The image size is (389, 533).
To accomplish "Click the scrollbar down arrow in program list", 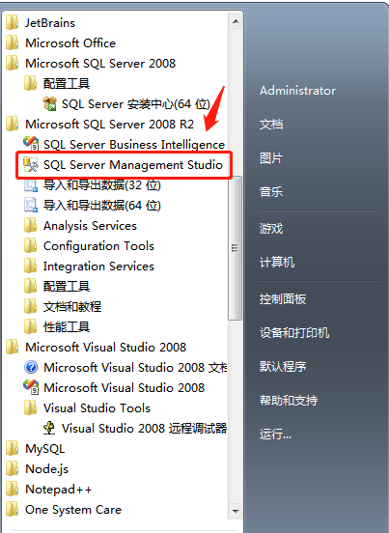I will click(236, 511).
